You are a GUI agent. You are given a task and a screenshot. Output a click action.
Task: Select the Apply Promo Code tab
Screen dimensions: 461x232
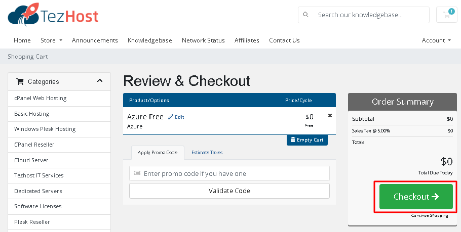[x=157, y=152]
